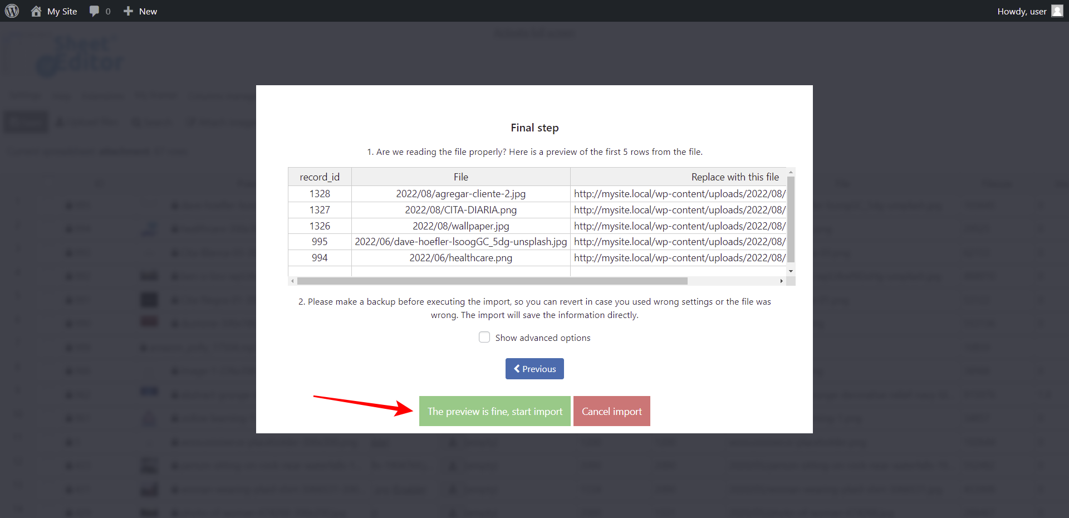Screen dimensions: 1069x518
Task: Click the user avatar in the top-right corner
Action: coord(1057,11)
